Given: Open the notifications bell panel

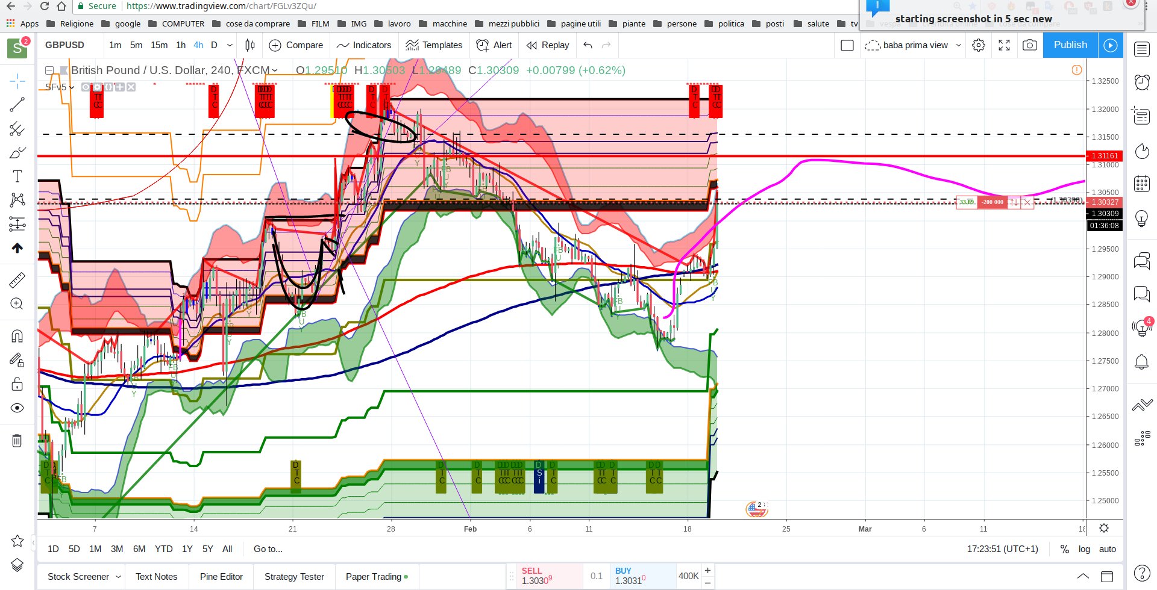Looking at the screenshot, I should tap(1142, 361).
